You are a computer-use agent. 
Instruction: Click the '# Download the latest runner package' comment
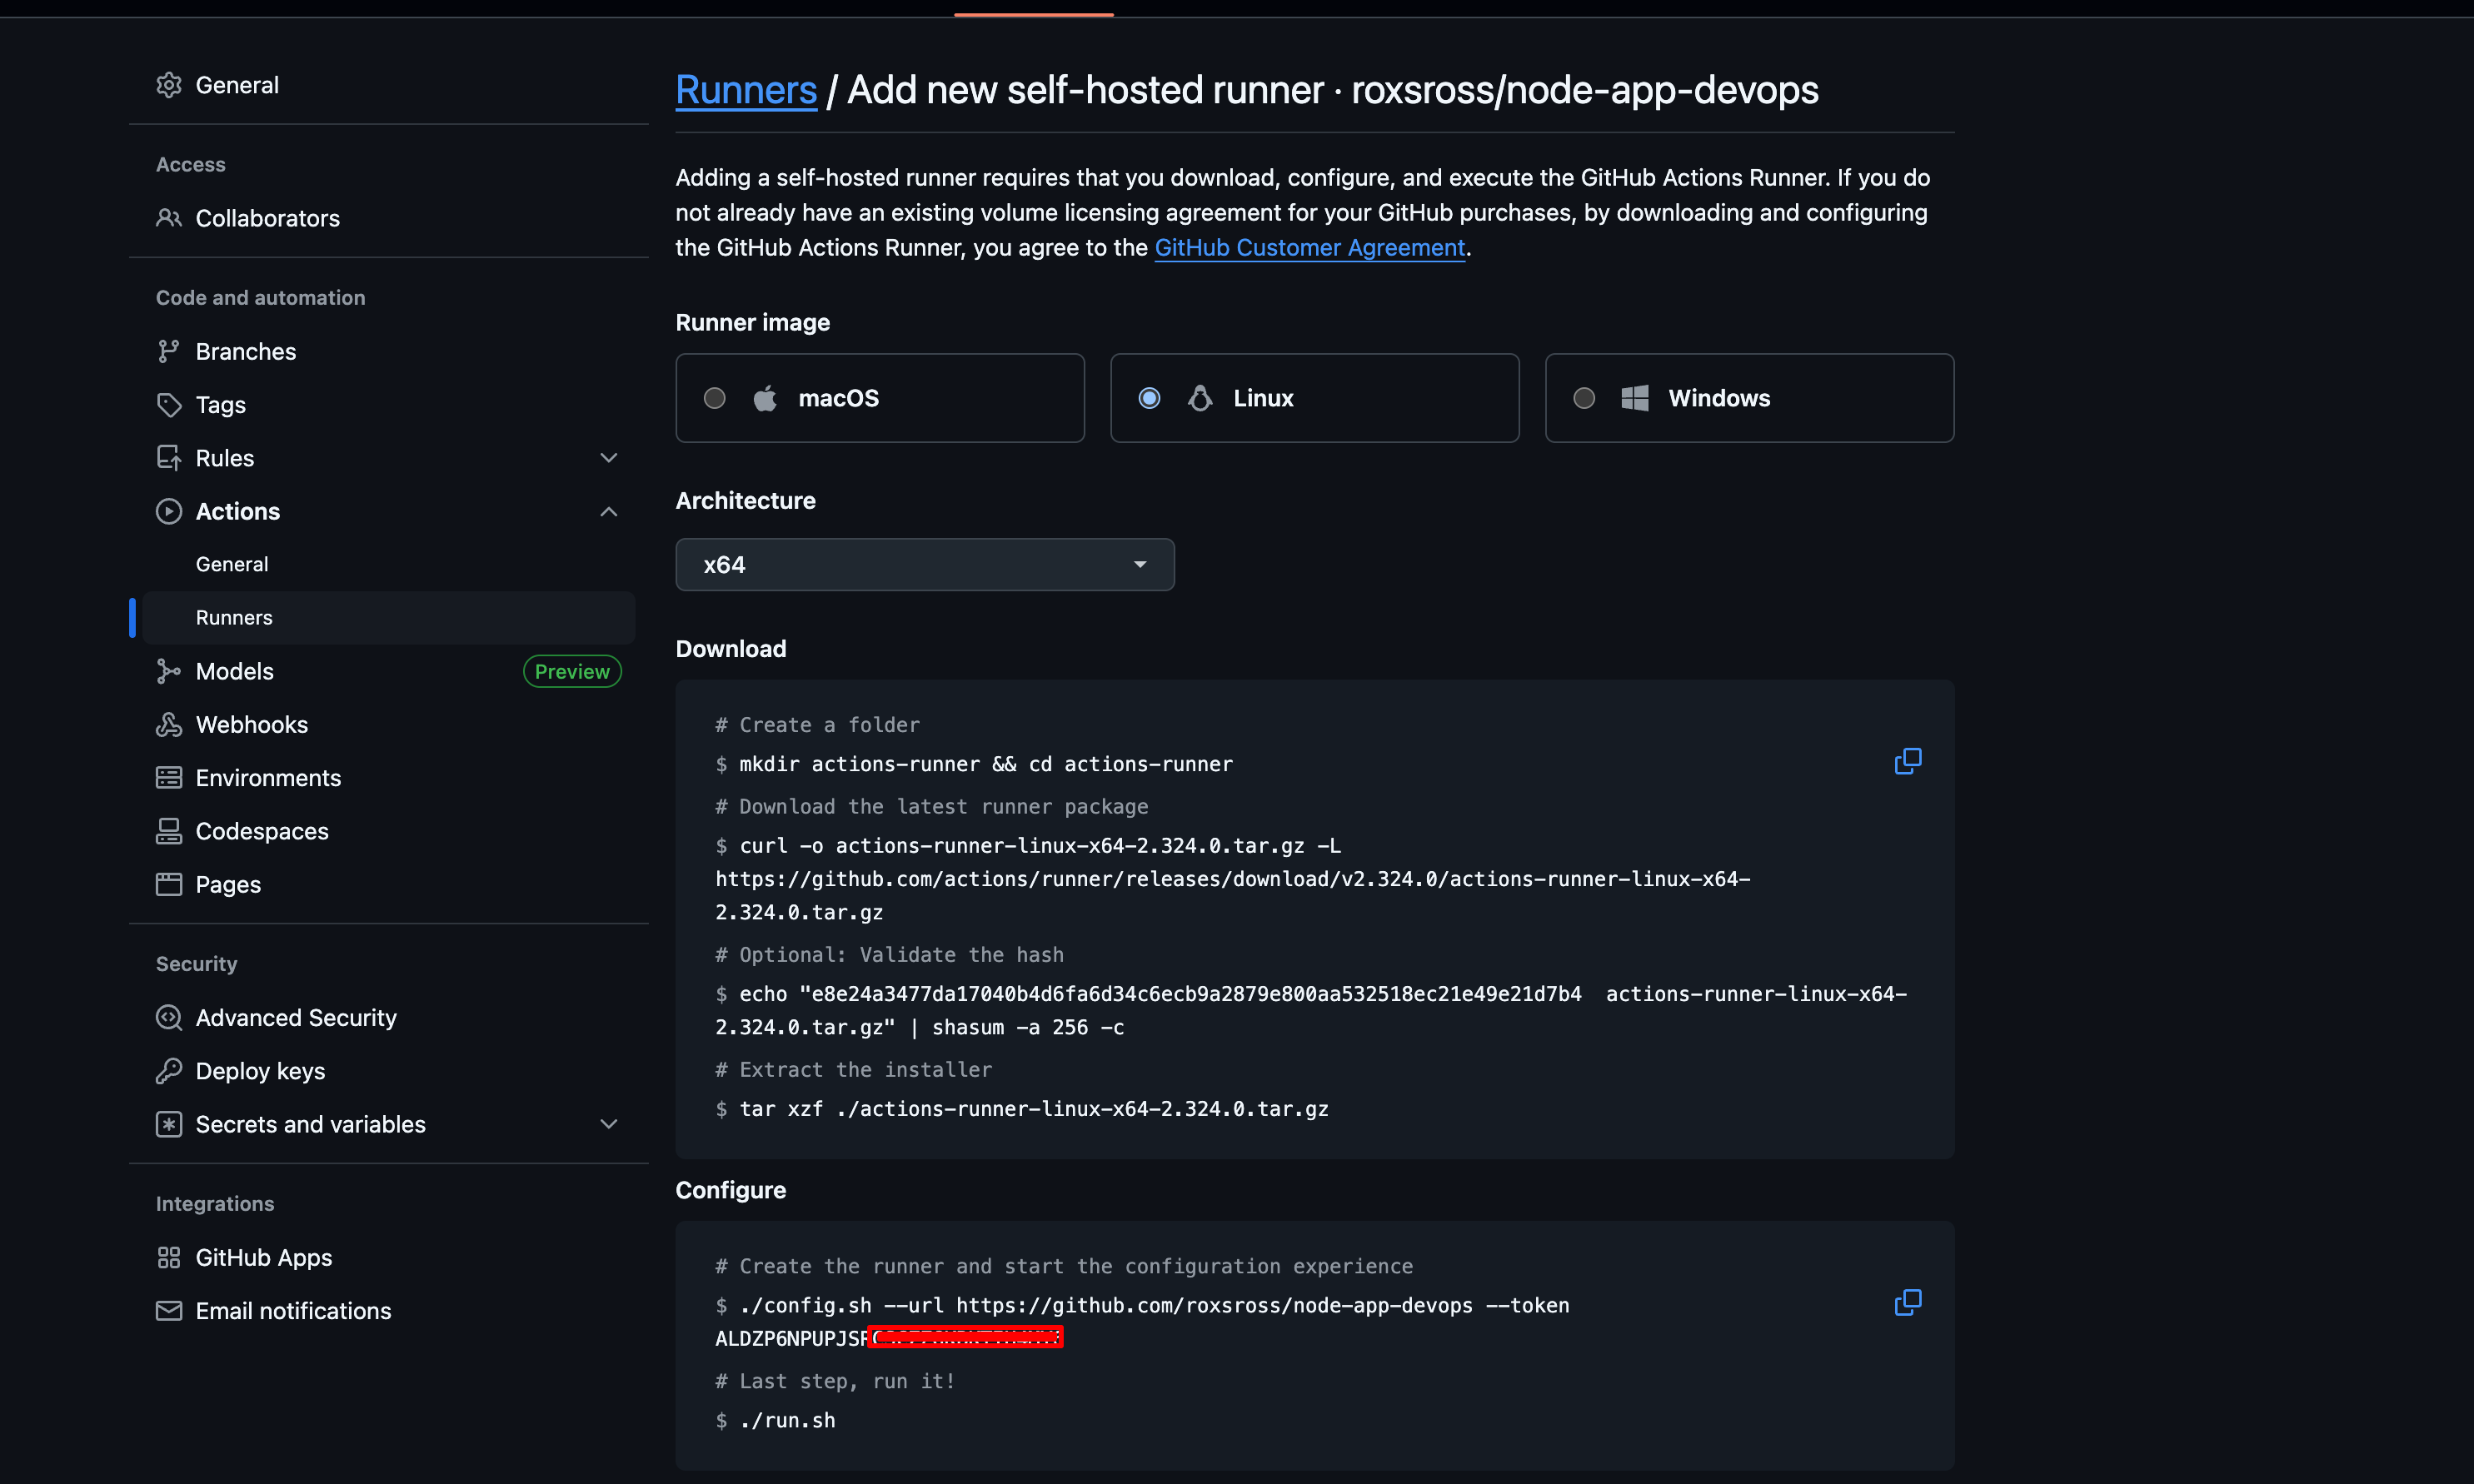point(932,806)
